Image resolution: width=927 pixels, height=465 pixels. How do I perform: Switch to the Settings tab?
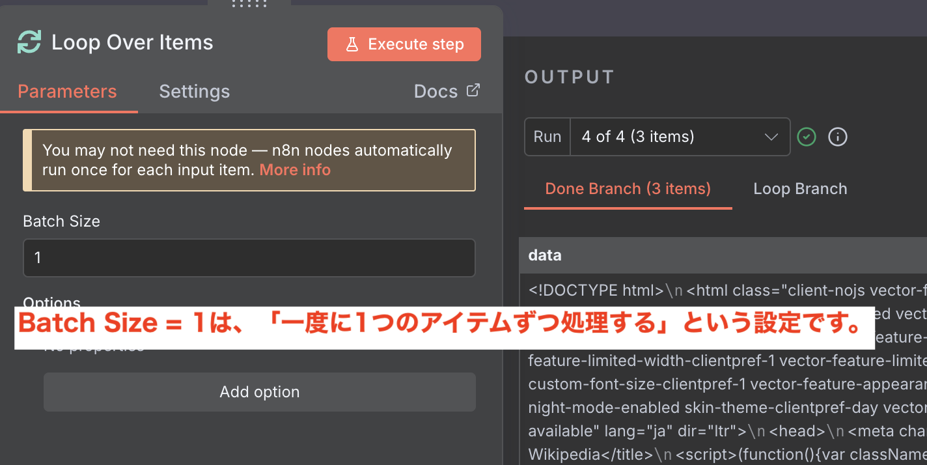(x=194, y=91)
